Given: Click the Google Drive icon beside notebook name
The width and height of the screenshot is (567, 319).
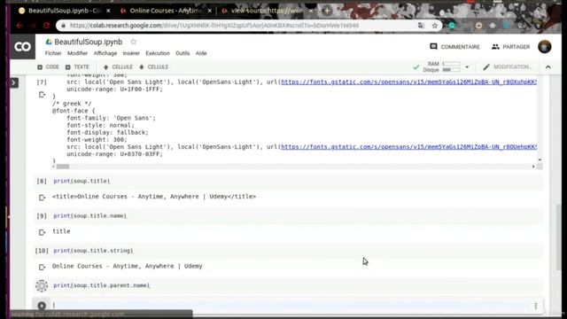Looking at the screenshot, I should [49, 42].
